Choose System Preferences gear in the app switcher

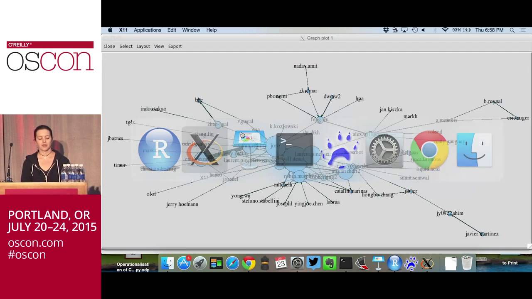pos(384,149)
